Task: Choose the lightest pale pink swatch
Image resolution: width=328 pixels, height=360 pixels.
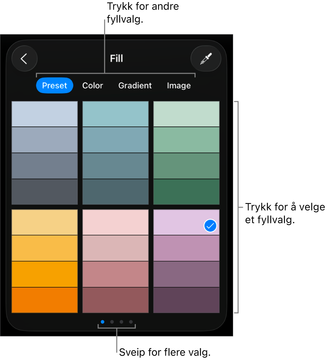Action: click(116, 222)
